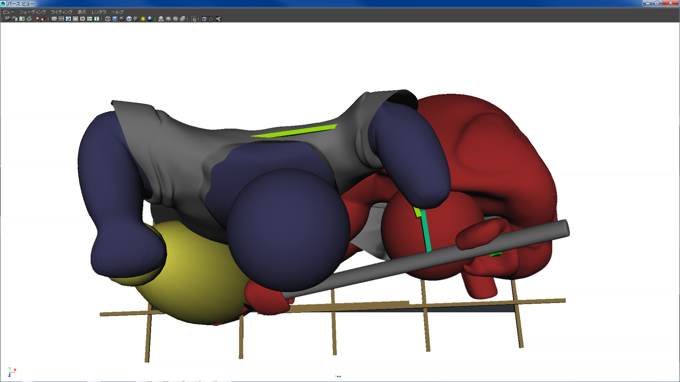Toggle the viewport grid display
Screen dimensions: 680x382
pyautogui.click(x=54, y=19)
